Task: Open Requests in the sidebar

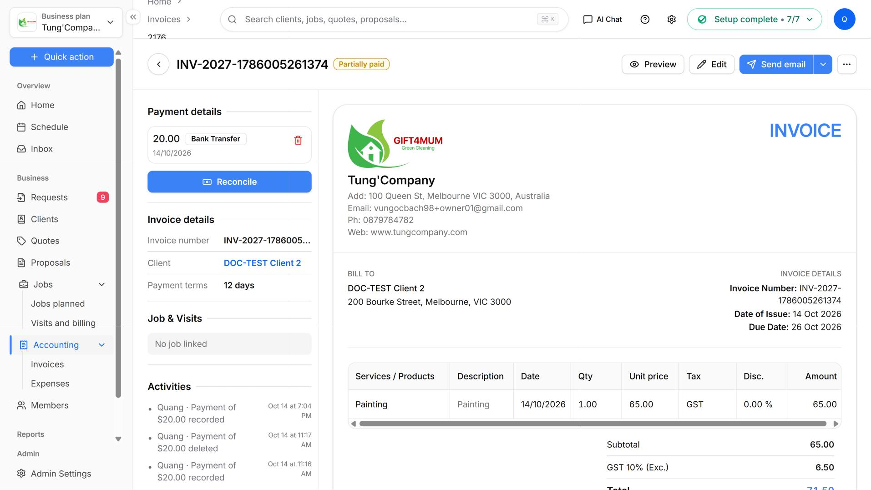Action: (x=61, y=197)
